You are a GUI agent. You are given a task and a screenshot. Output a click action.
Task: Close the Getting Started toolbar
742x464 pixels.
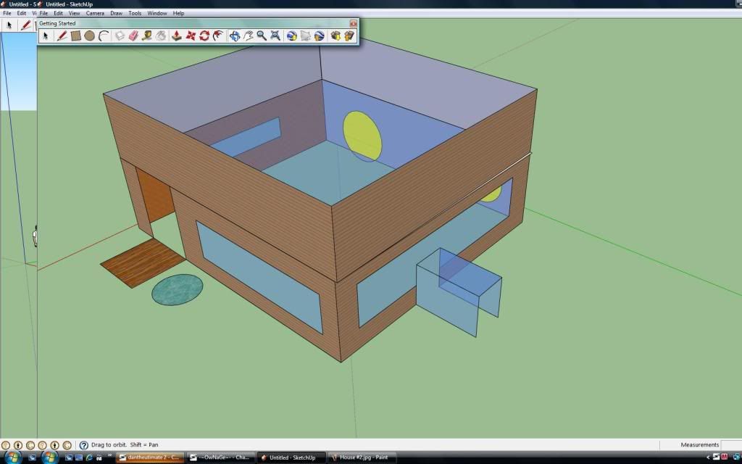pyautogui.click(x=353, y=23)
